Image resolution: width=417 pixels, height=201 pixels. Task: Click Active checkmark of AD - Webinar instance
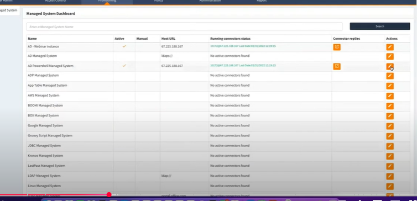[124, 46]
